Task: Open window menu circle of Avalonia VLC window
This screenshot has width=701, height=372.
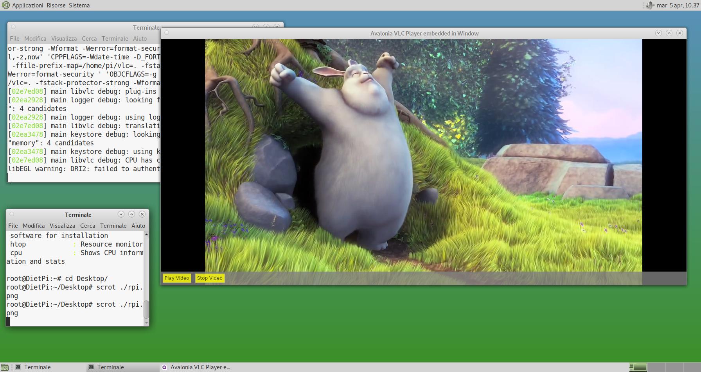Action: pyautogui.click(x=167, y=33)
